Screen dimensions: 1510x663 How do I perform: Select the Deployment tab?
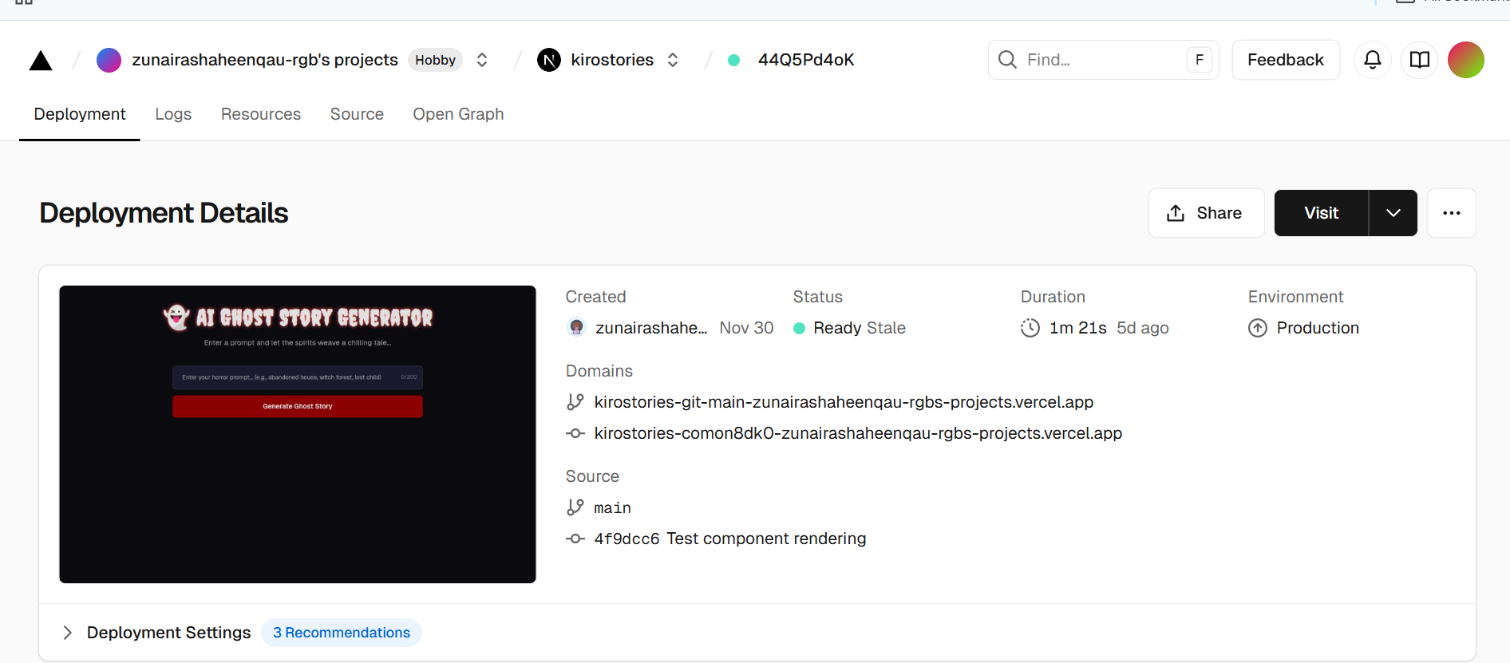pos(80,114)
